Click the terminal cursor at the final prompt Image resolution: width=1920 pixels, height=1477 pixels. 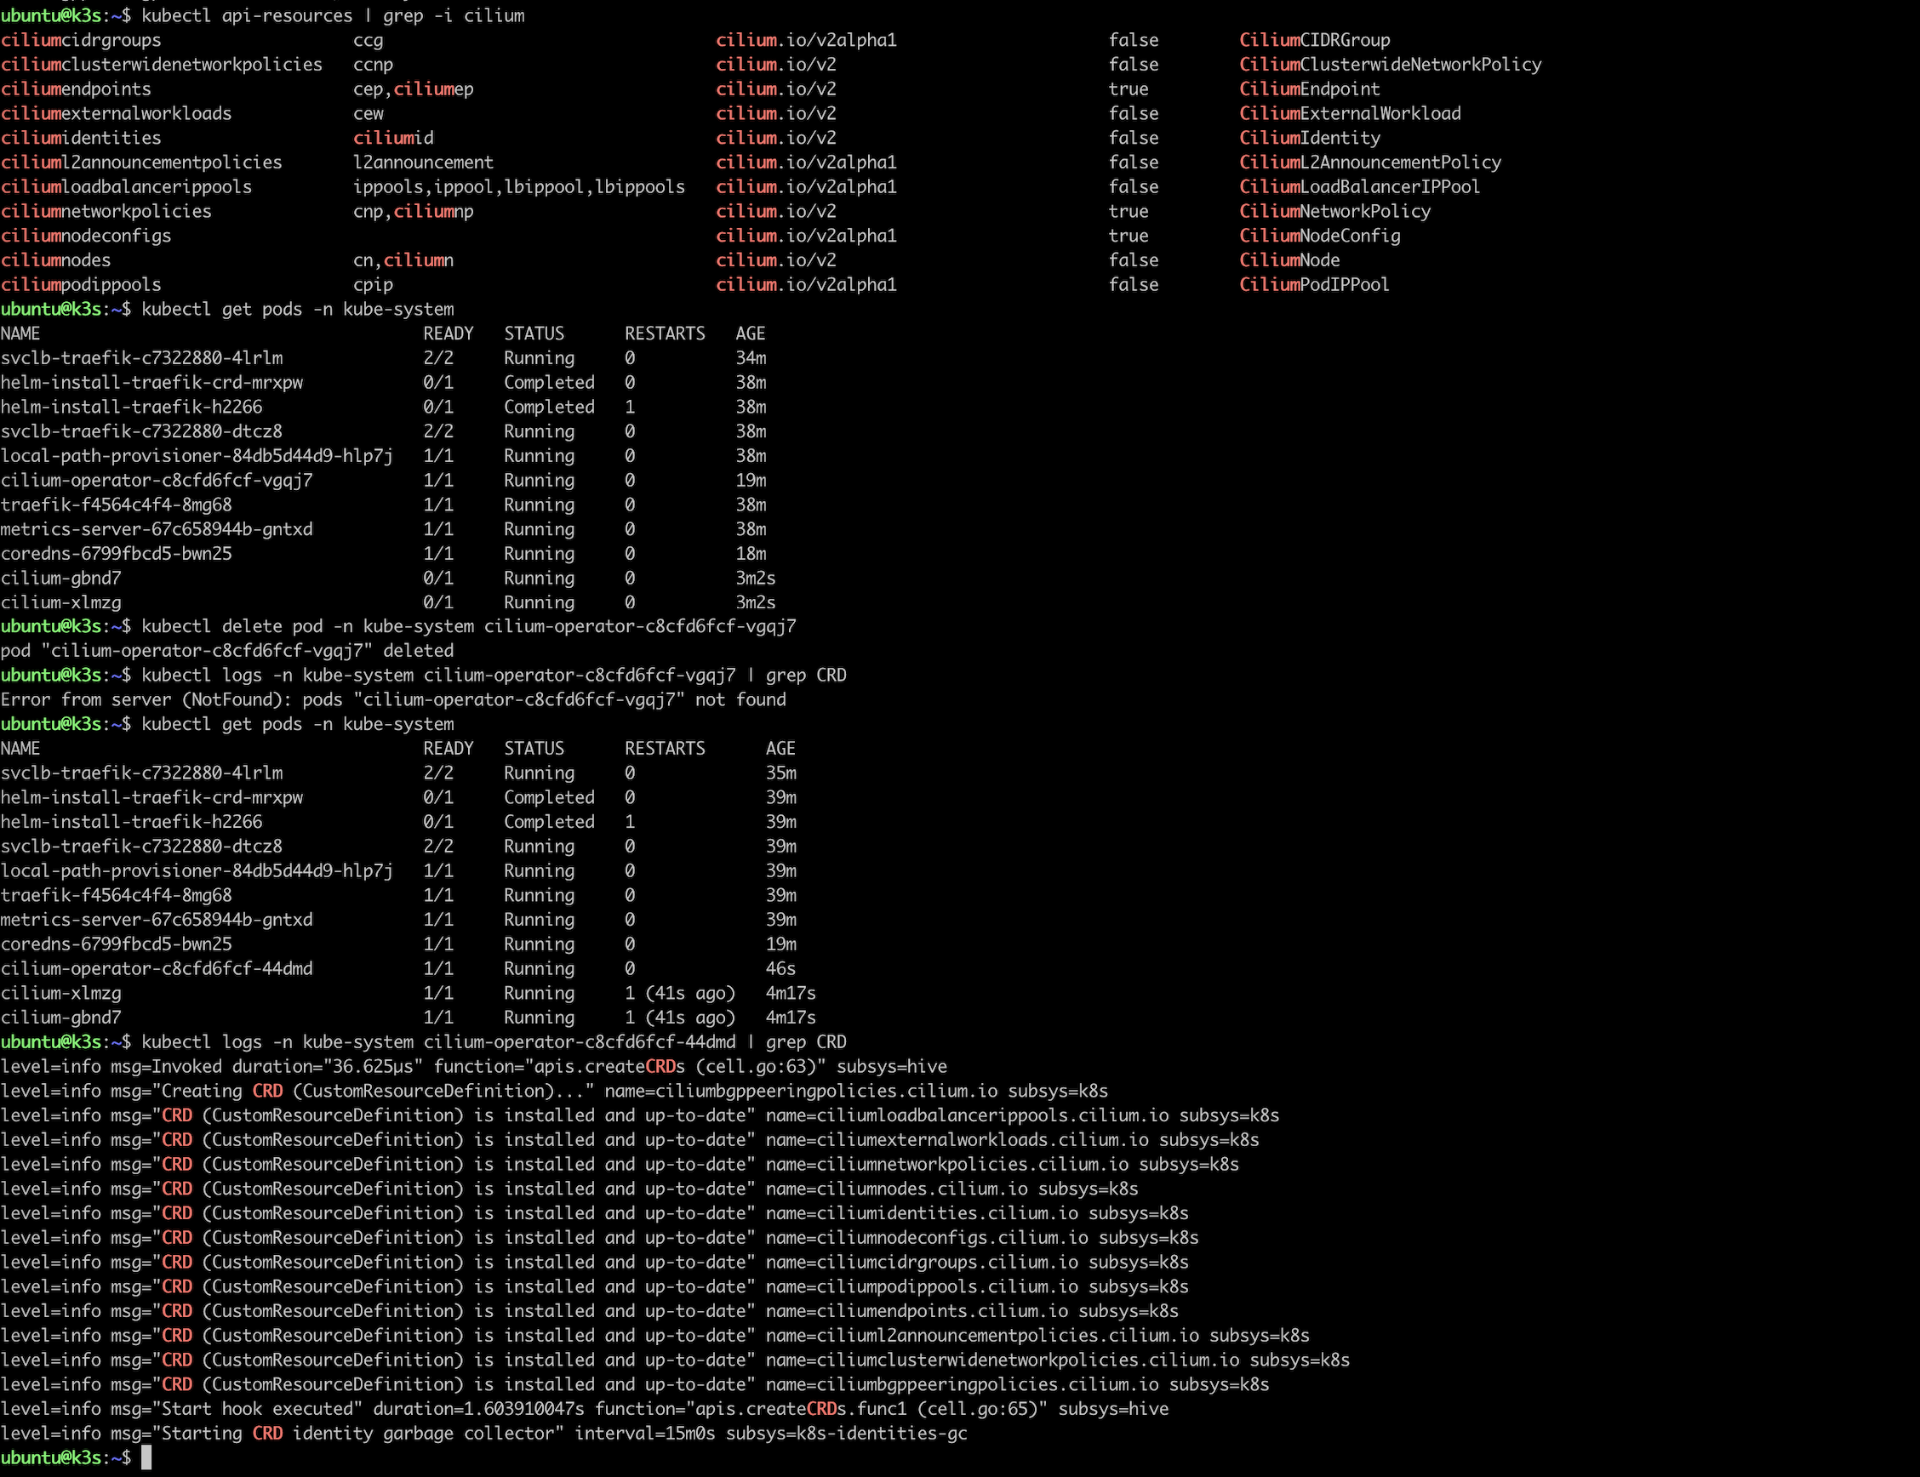tap(147, 1457)
